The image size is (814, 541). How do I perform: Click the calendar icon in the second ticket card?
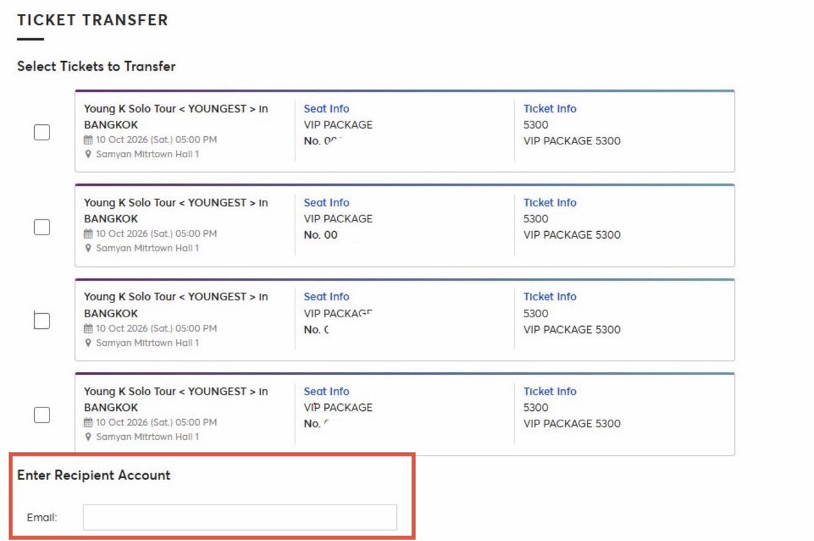coord(88,234)
